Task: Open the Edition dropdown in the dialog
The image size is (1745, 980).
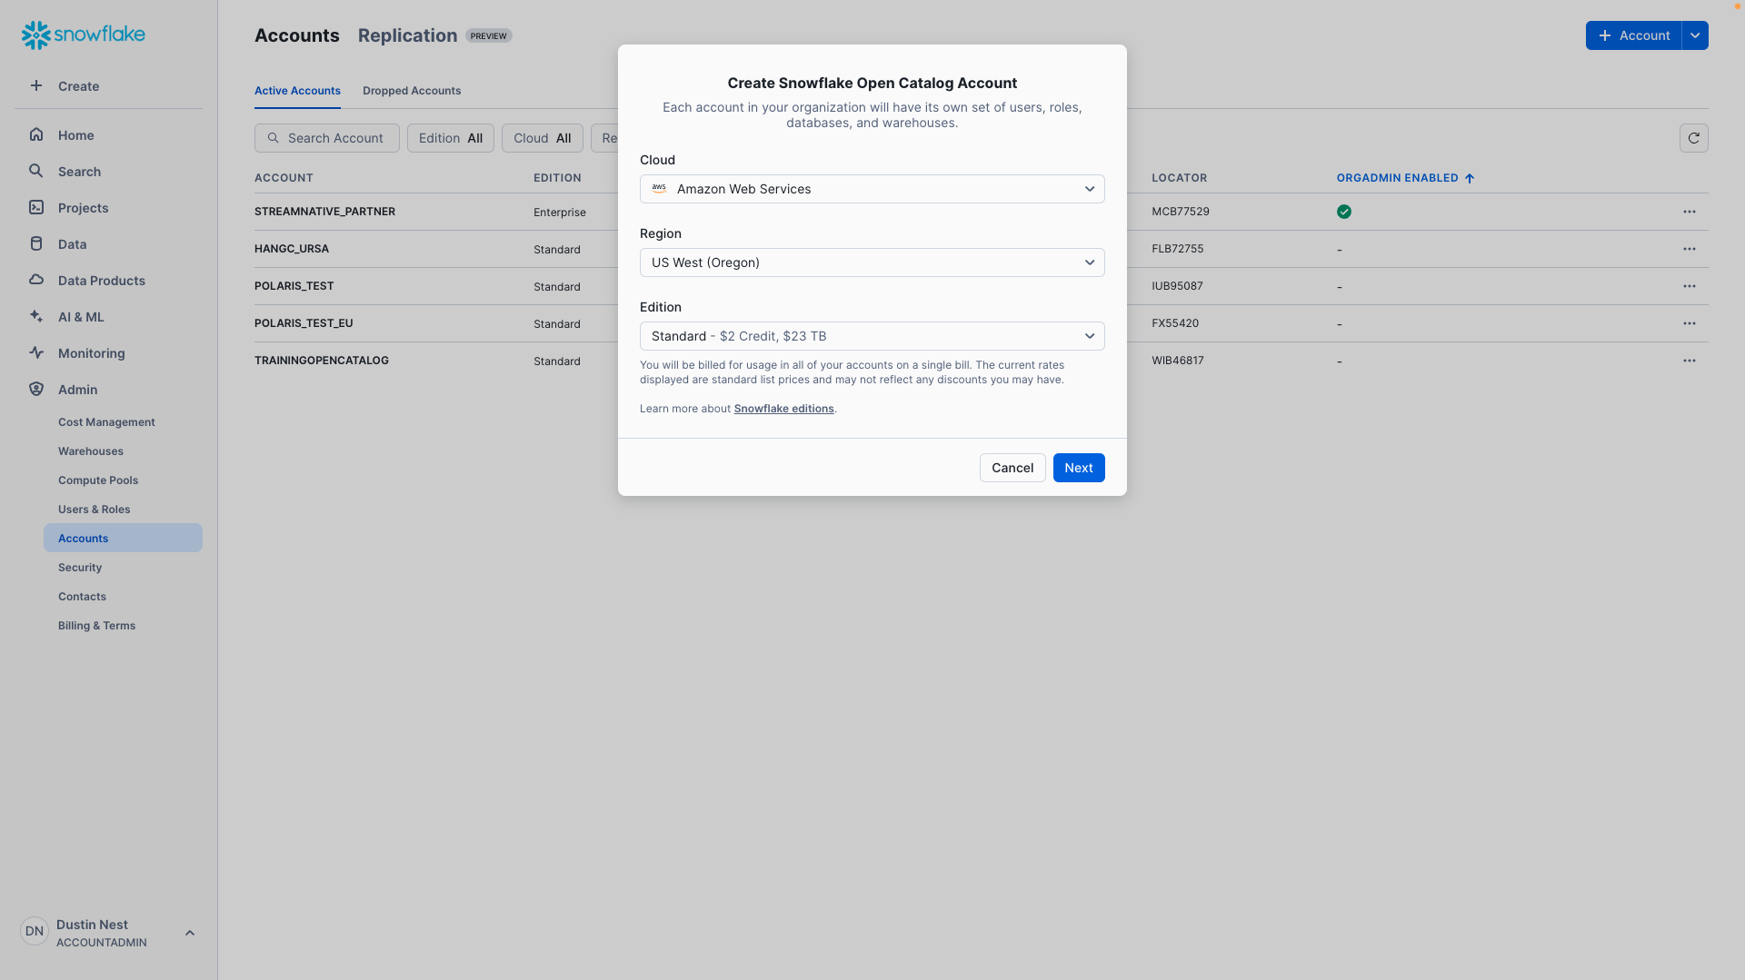Action: tap(872, 335)
